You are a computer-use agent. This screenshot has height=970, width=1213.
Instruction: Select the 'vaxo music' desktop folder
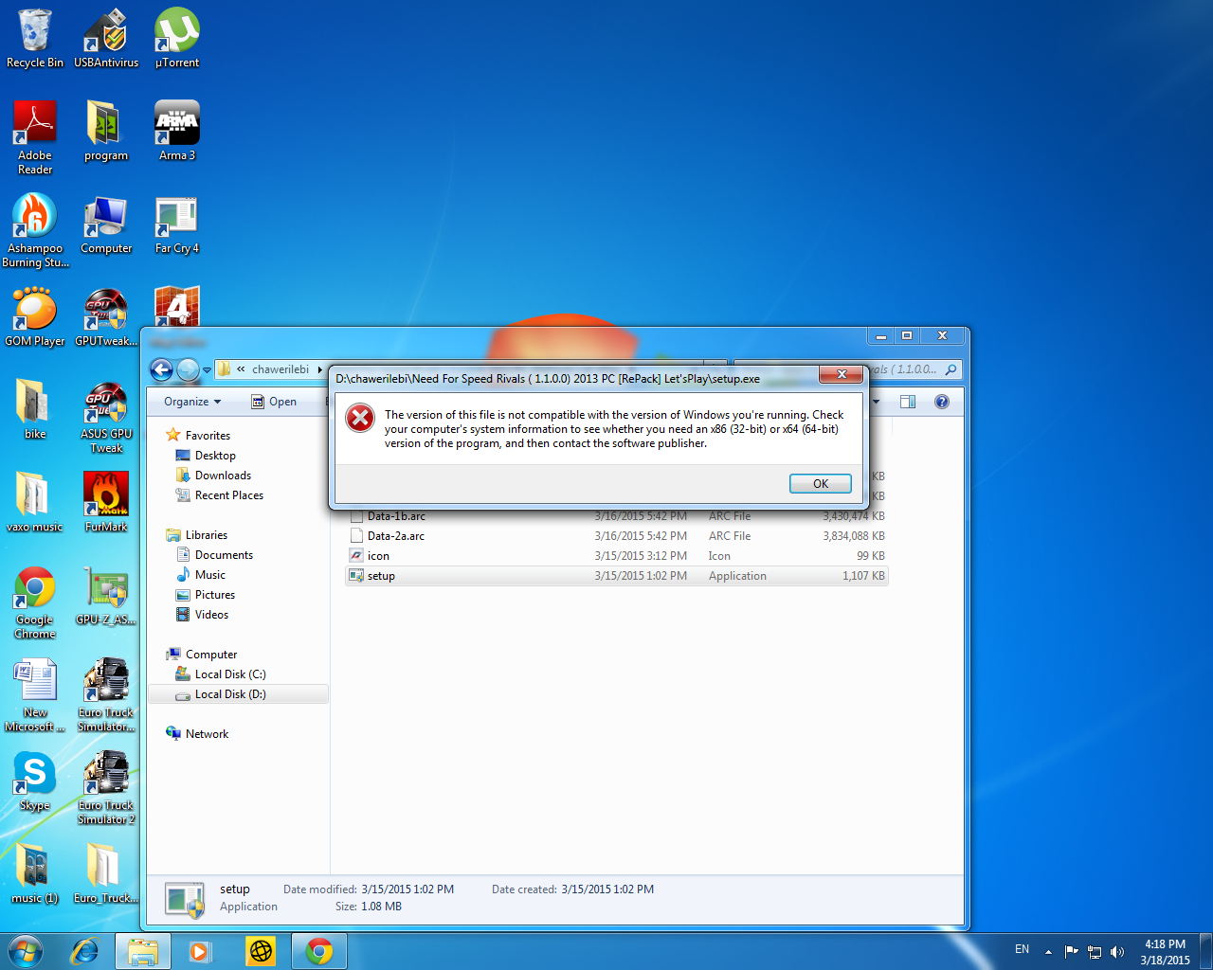pyautogui.click(x=35, y=503)
